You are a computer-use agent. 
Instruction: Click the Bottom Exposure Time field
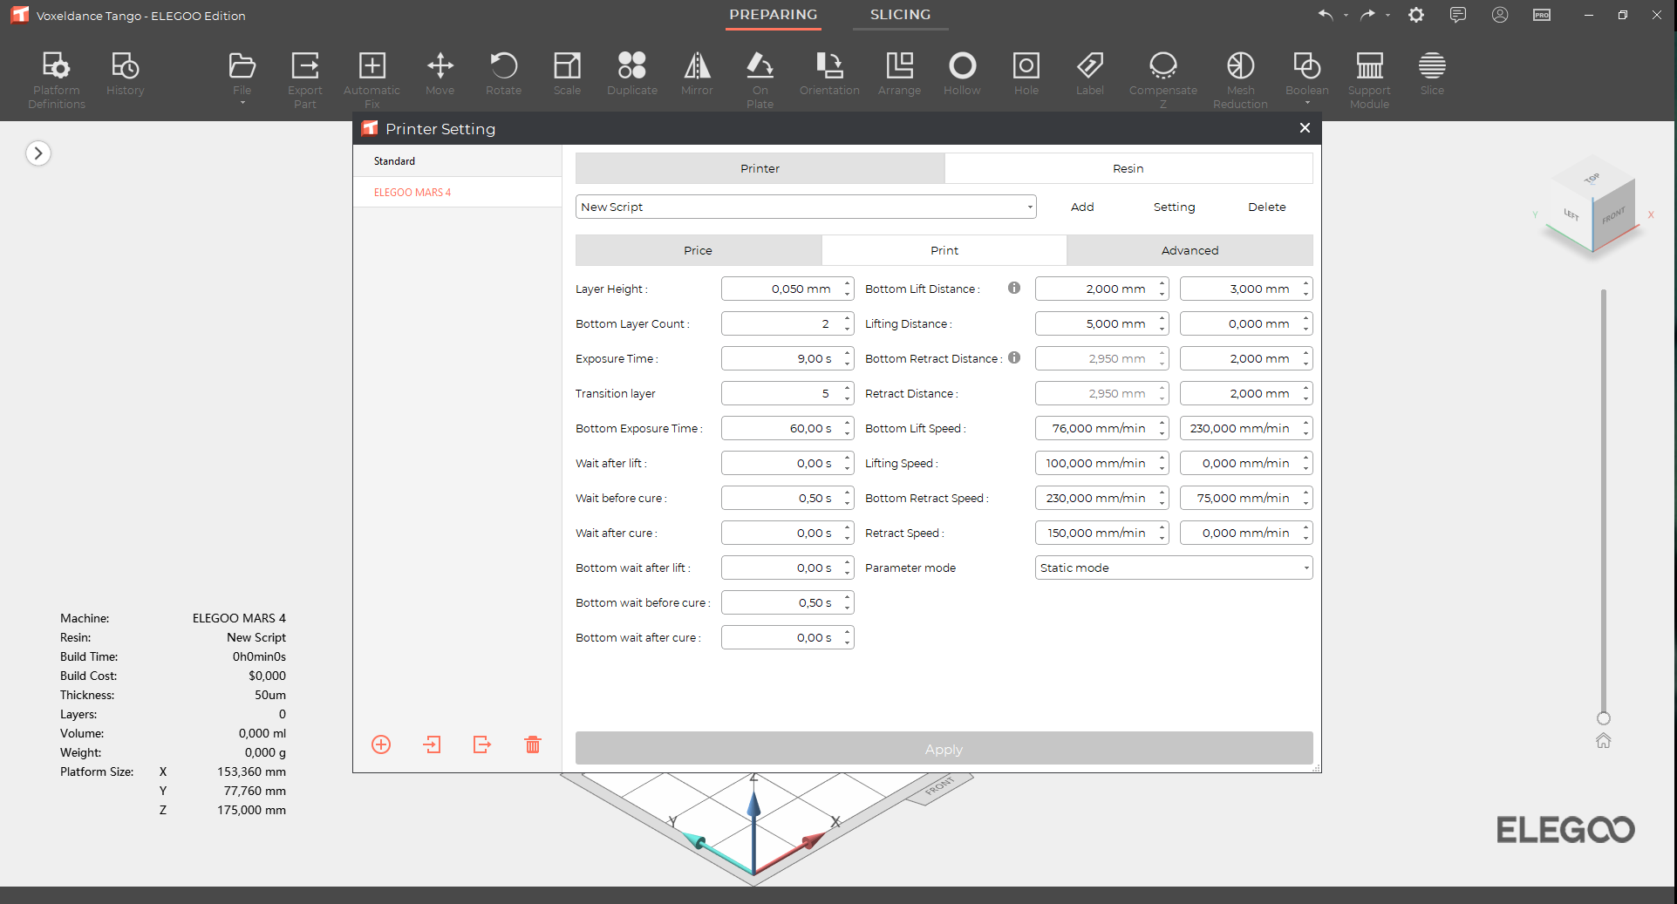coord(787,428)
